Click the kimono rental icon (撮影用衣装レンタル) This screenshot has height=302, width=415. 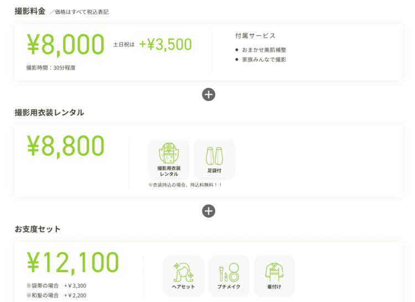point(169,160)
